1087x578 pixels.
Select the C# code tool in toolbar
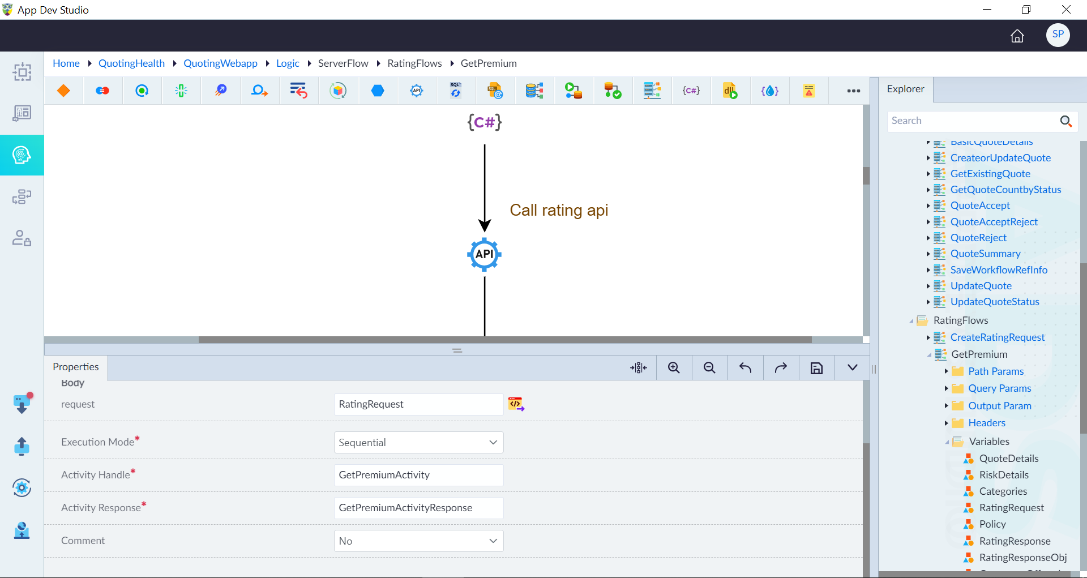click(691, 91)
